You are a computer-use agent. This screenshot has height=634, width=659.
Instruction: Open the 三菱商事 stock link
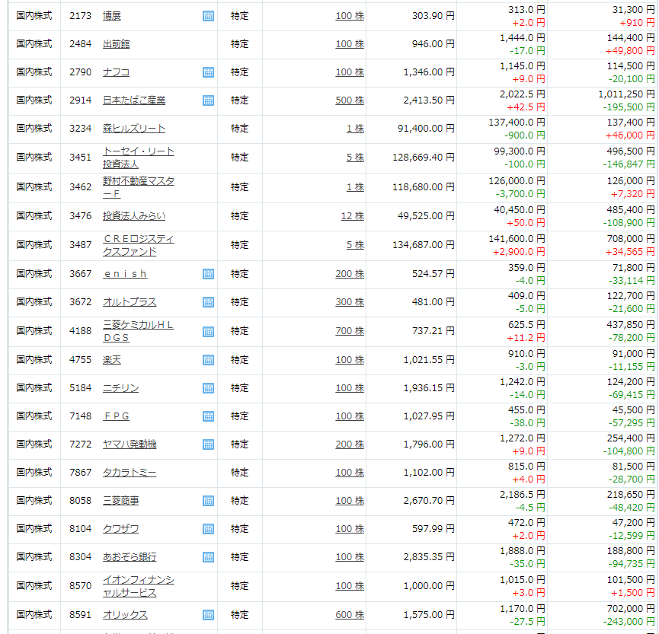pos(120,501)
